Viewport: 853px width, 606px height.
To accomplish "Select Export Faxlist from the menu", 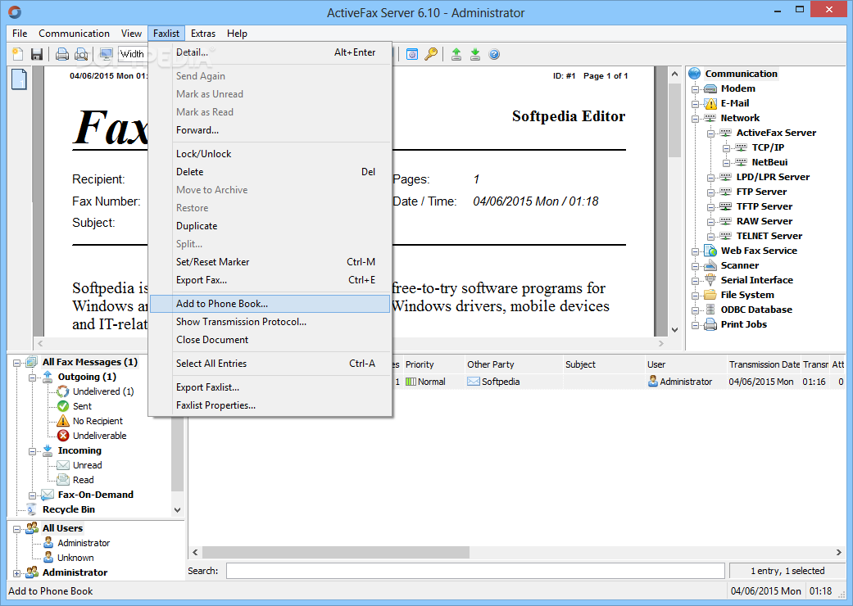I will point(207,387).
